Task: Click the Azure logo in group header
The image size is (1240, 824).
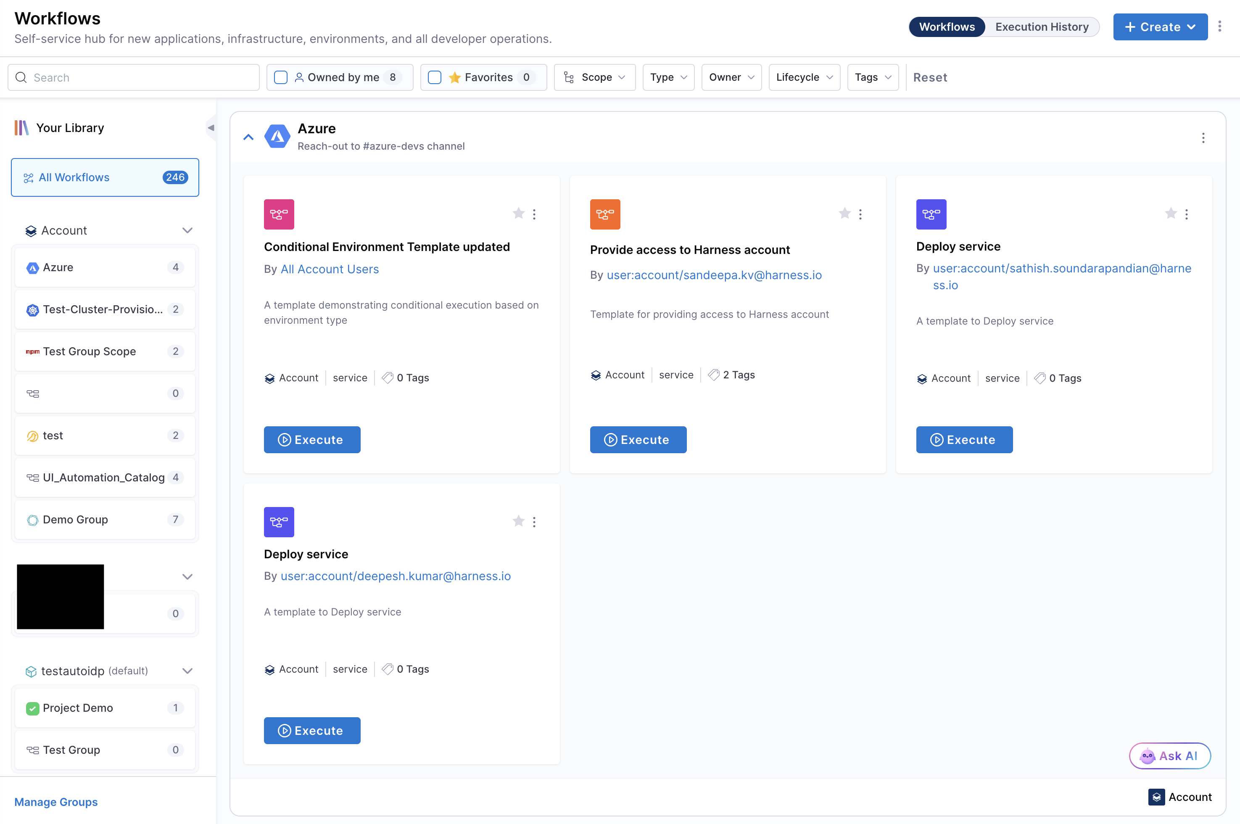Action: [277, 137]
